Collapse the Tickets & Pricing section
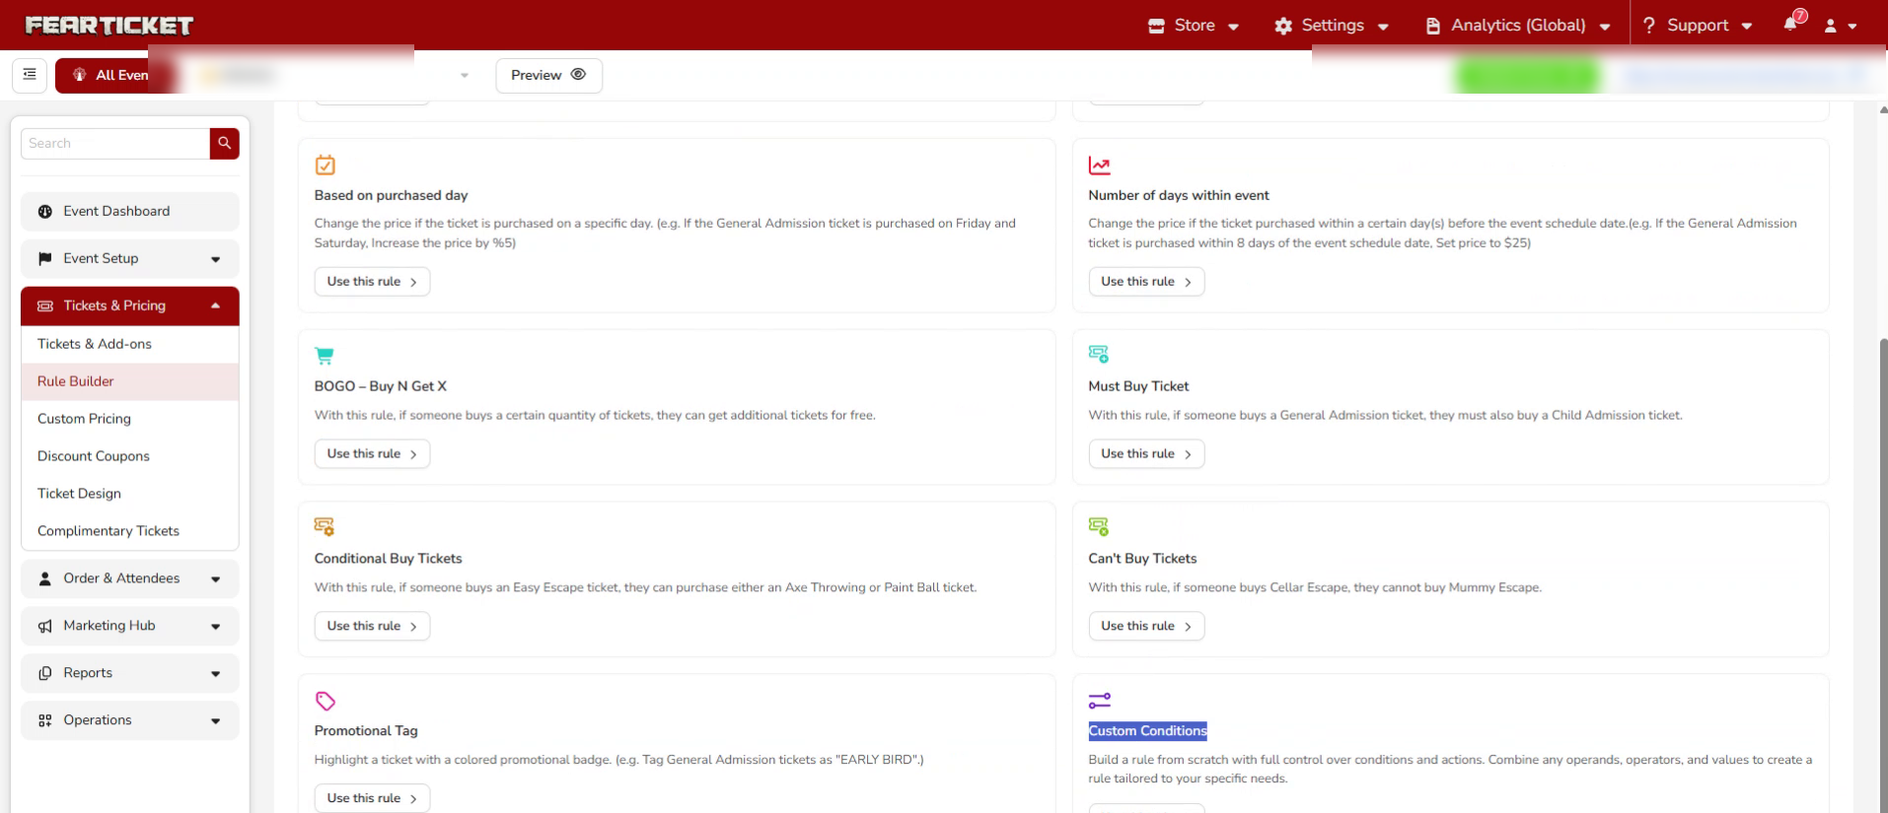The width and height of the screenshot is (1888, 813). pos(129,305)
